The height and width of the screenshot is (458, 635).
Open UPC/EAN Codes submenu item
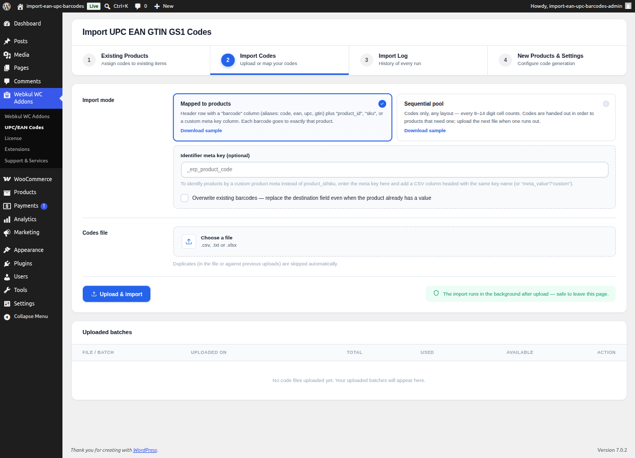pyautogui.click(x=24, y=127)
